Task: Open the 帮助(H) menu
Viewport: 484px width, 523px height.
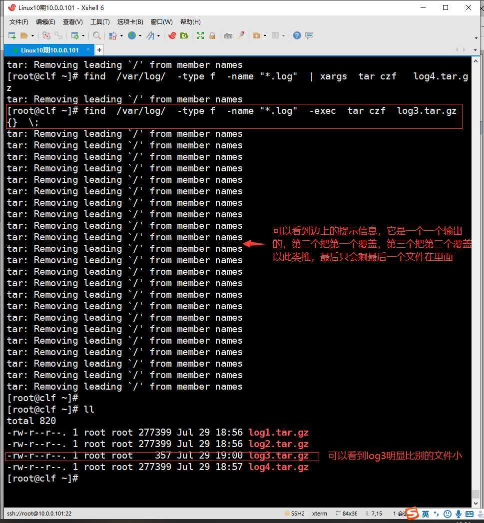Action: [190, 22]
